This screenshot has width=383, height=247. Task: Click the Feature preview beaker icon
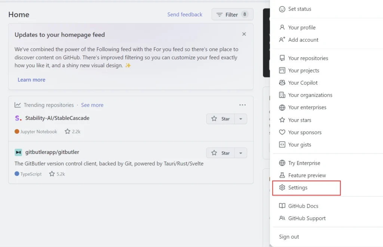pyautogui.click(x=282, y=175)
